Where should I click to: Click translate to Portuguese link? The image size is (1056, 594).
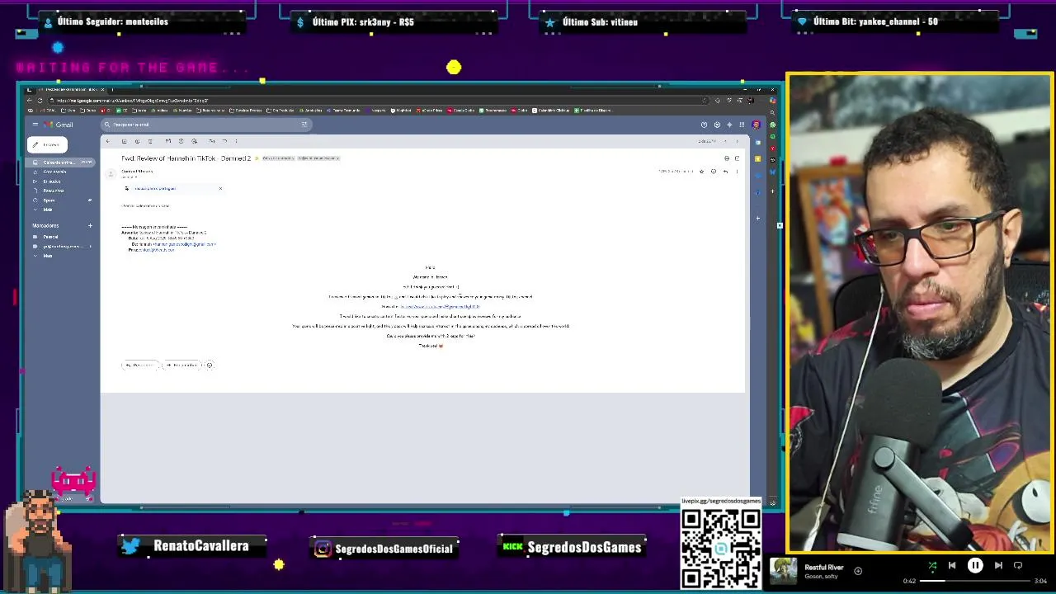[x=154, y=188]
